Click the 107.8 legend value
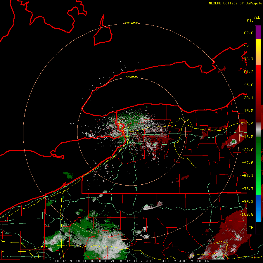This screenshot has height=263, width=263. tap(248, 33)
